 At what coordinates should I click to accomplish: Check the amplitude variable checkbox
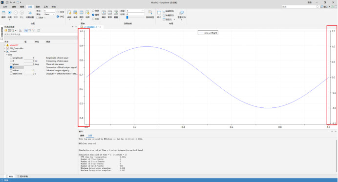click(11, 58)
